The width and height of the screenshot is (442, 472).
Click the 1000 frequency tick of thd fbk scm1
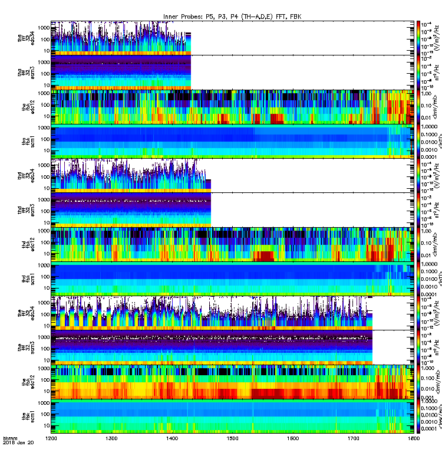(x=44, y=265)
